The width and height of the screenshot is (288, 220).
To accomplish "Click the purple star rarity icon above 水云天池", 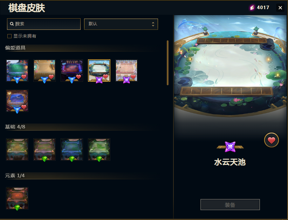I will pos(230,147).
